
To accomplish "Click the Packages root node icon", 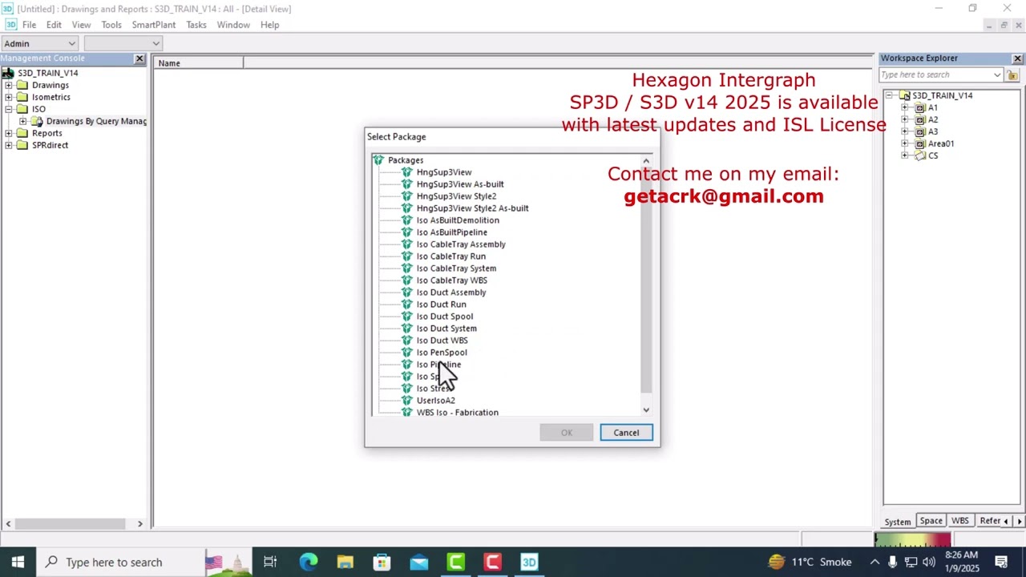I will [x=378, y=160].
